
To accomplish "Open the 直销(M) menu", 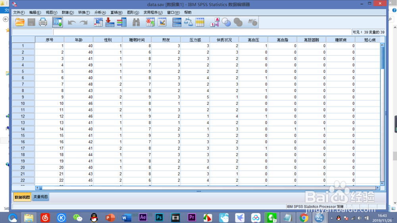I will point(116,12).
